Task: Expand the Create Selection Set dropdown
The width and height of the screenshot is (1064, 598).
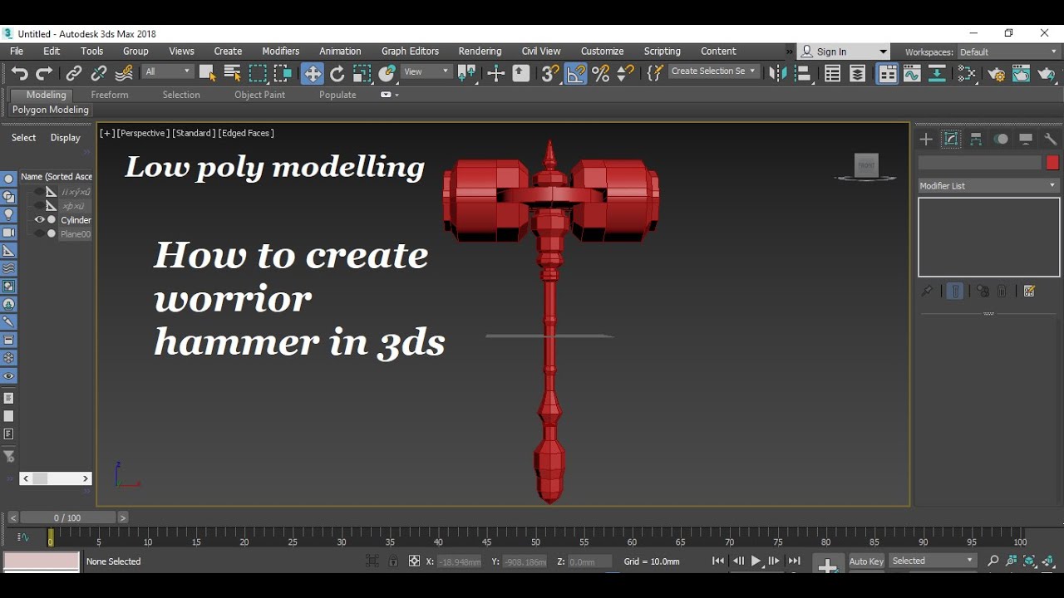Action: click(713, 71)
